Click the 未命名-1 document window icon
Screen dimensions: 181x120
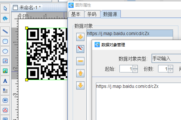[x=15, y=8]
